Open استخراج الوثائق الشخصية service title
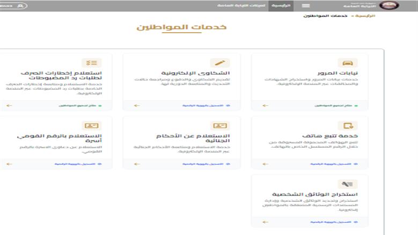The height and width of the screenshot is (235, 418). [315, 194]
